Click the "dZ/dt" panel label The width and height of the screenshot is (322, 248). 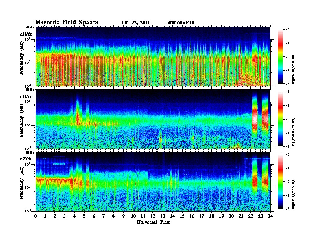pos(26,159)
